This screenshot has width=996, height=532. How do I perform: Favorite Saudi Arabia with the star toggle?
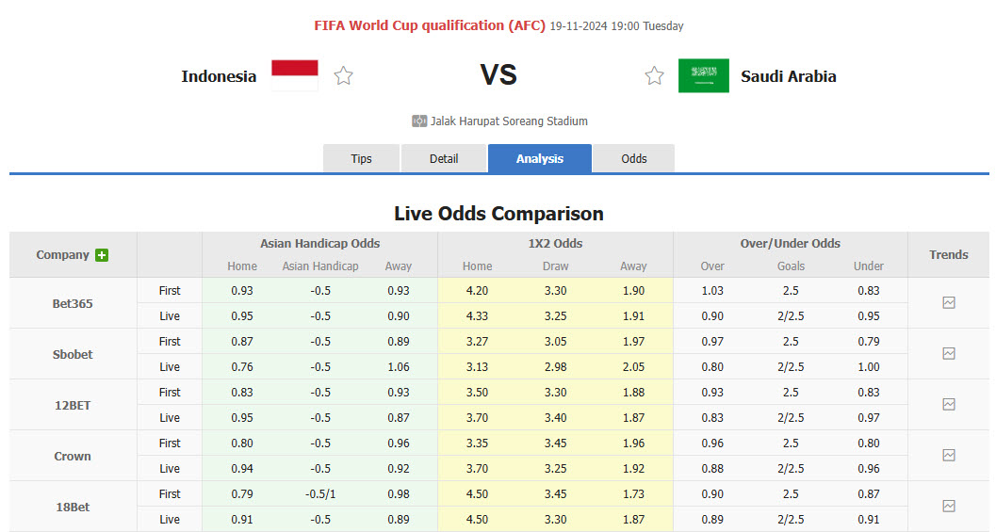[654, 76]
